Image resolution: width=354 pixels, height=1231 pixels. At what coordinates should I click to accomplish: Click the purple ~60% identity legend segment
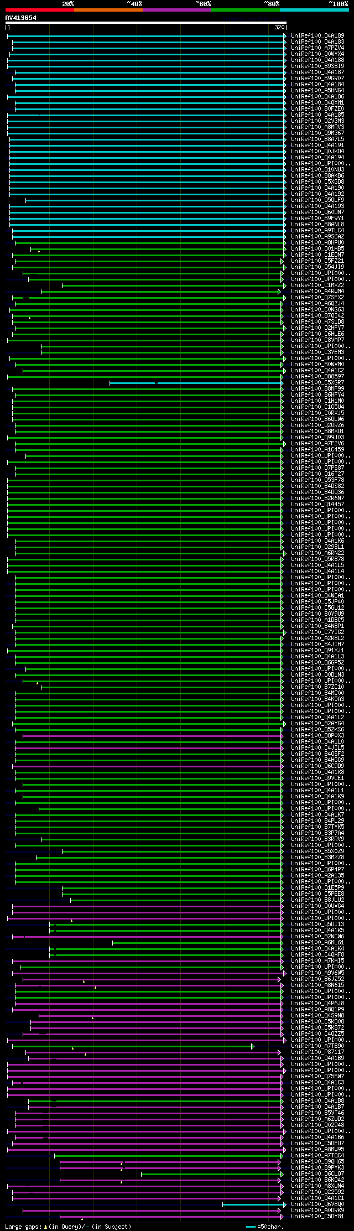(177, 9)
